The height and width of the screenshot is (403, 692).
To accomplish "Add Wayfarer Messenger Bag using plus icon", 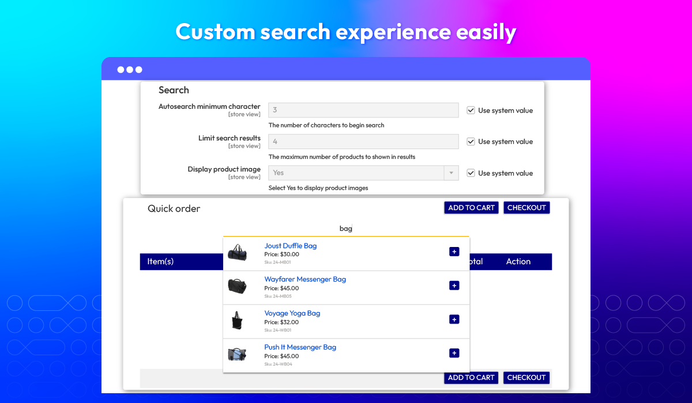I will 454,286.
